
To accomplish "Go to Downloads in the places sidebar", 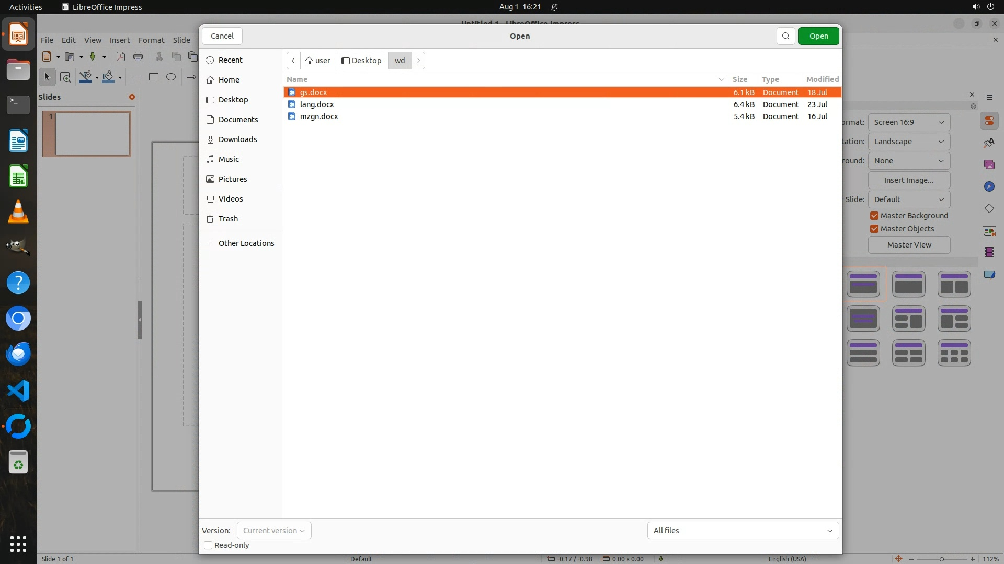I will tap(237, 139).
